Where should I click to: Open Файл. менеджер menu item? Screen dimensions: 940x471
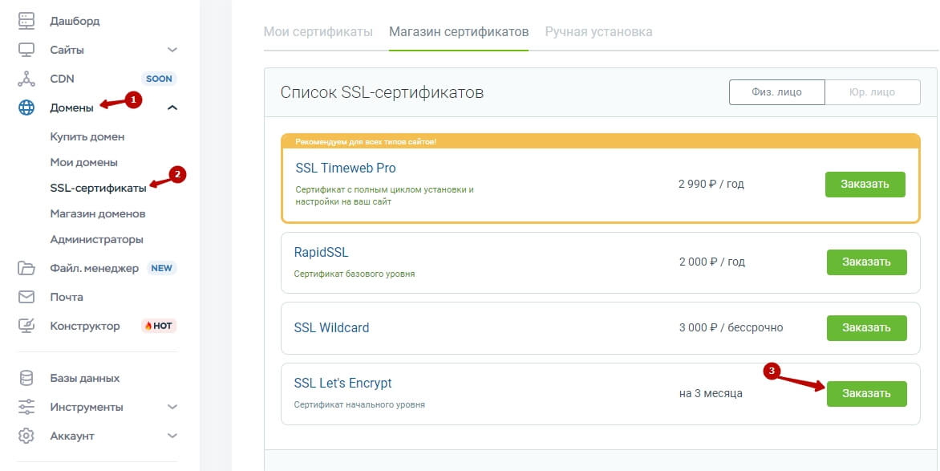[94, 268]
